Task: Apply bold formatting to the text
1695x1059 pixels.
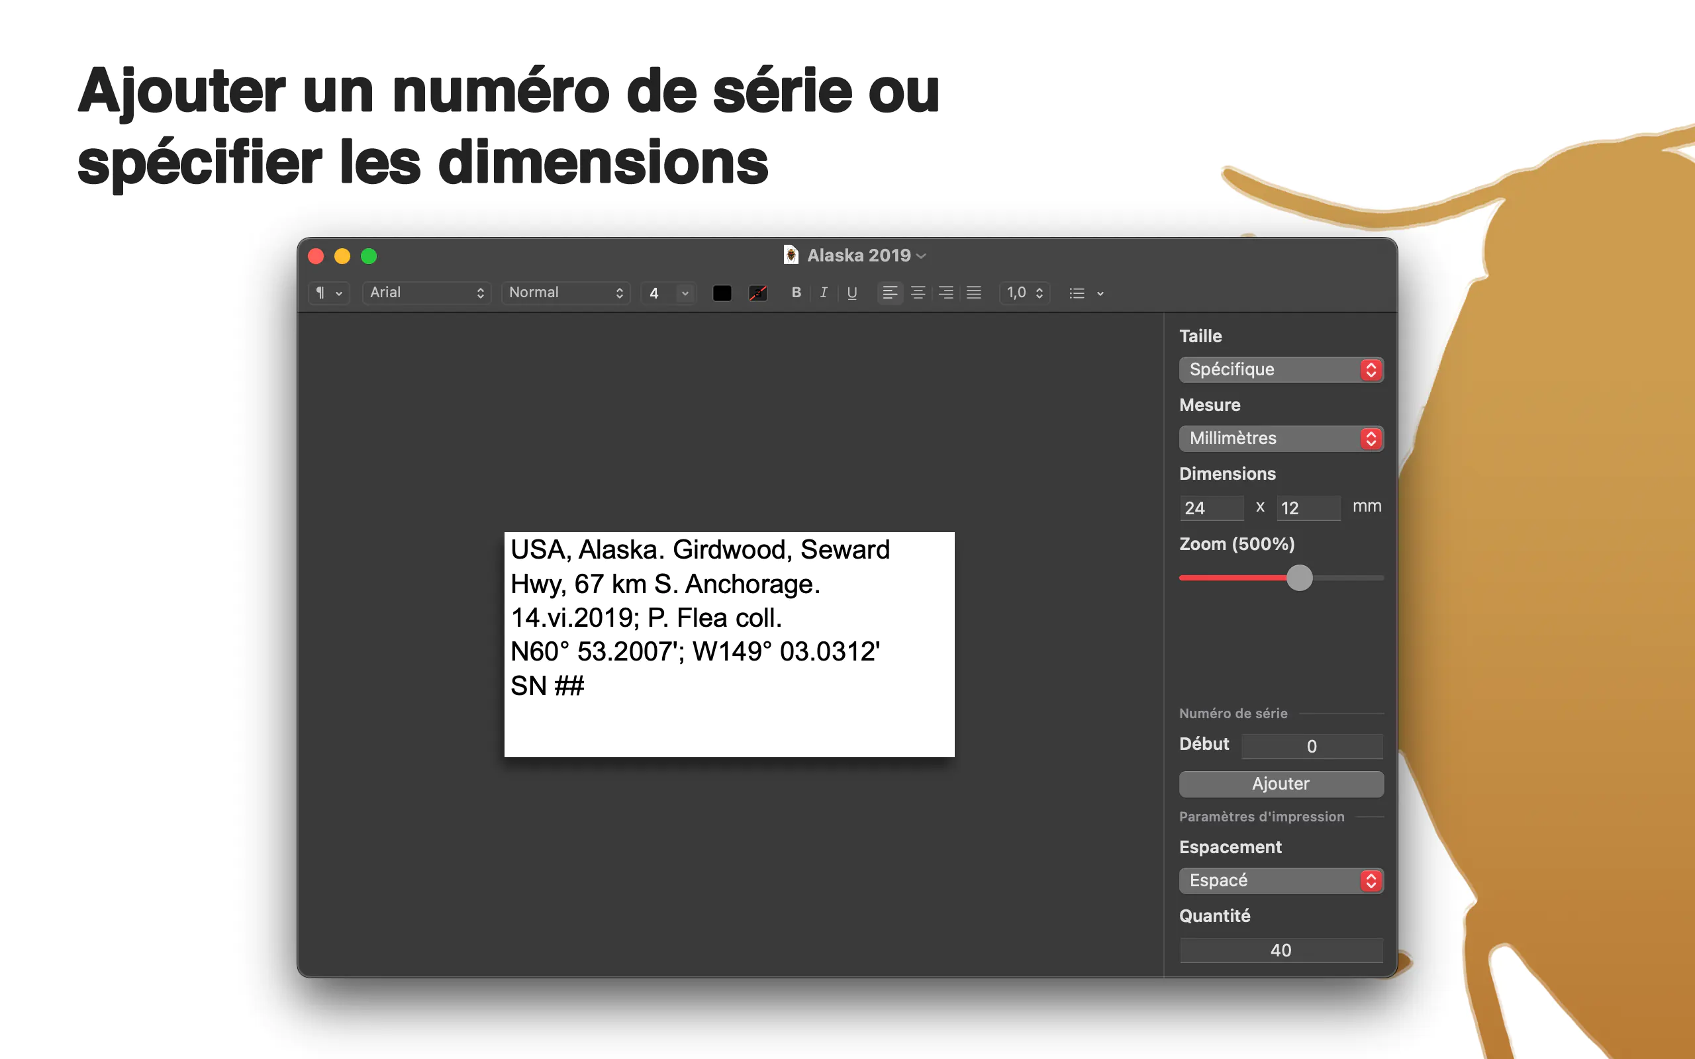Action: pyautogui.click(x=796, y=293)
